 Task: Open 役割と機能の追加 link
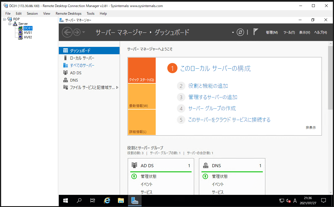(208, 86)
